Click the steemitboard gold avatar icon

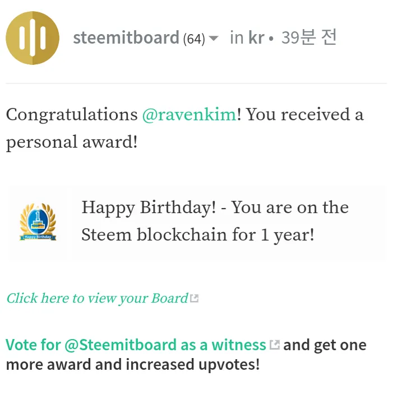(x=33, y=38)
